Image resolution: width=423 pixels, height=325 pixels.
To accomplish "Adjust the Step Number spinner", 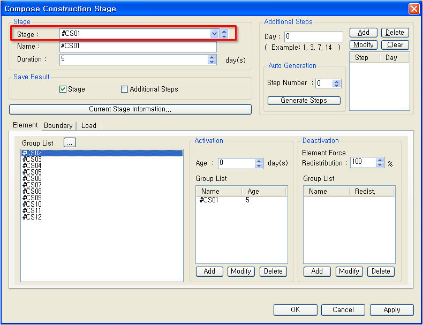I will [336, 84].
